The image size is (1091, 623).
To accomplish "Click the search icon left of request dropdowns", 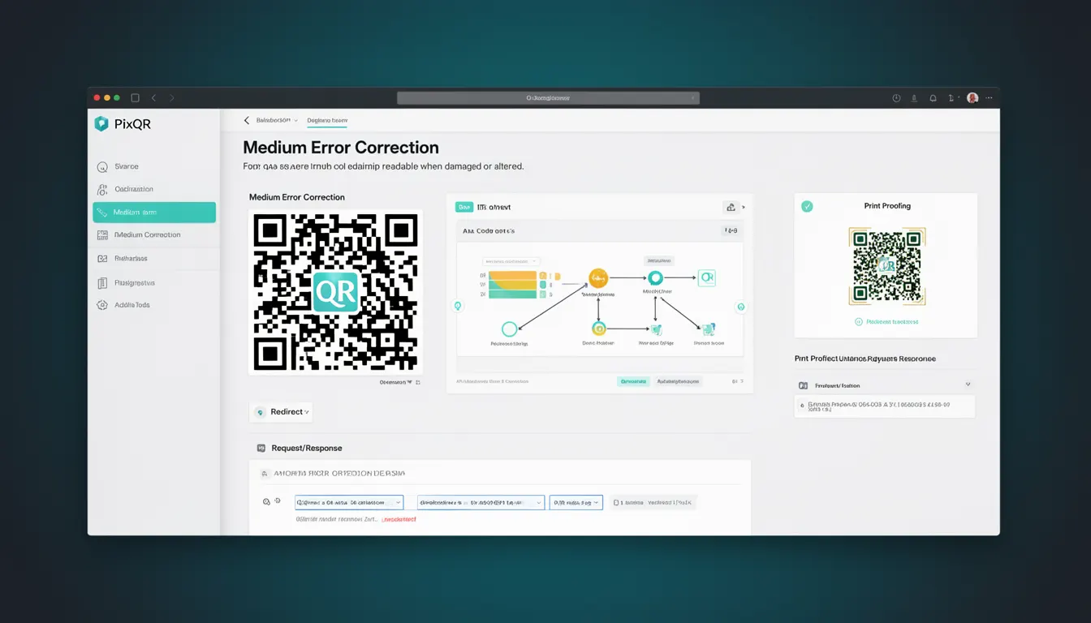I will click(266, 502).
